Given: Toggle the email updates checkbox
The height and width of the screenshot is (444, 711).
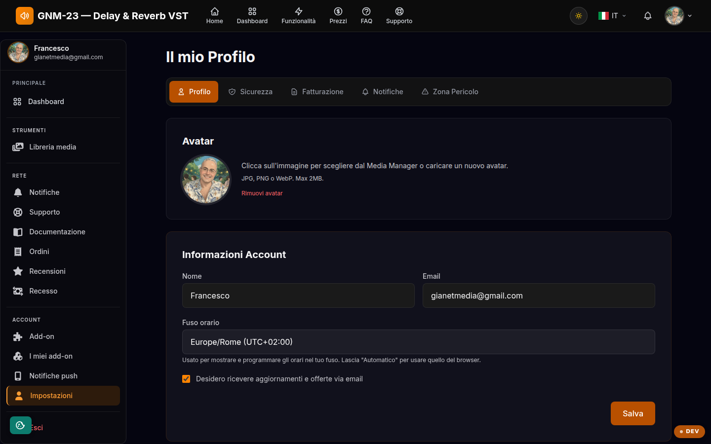Looking at the screenshot, I should [186, 379].
